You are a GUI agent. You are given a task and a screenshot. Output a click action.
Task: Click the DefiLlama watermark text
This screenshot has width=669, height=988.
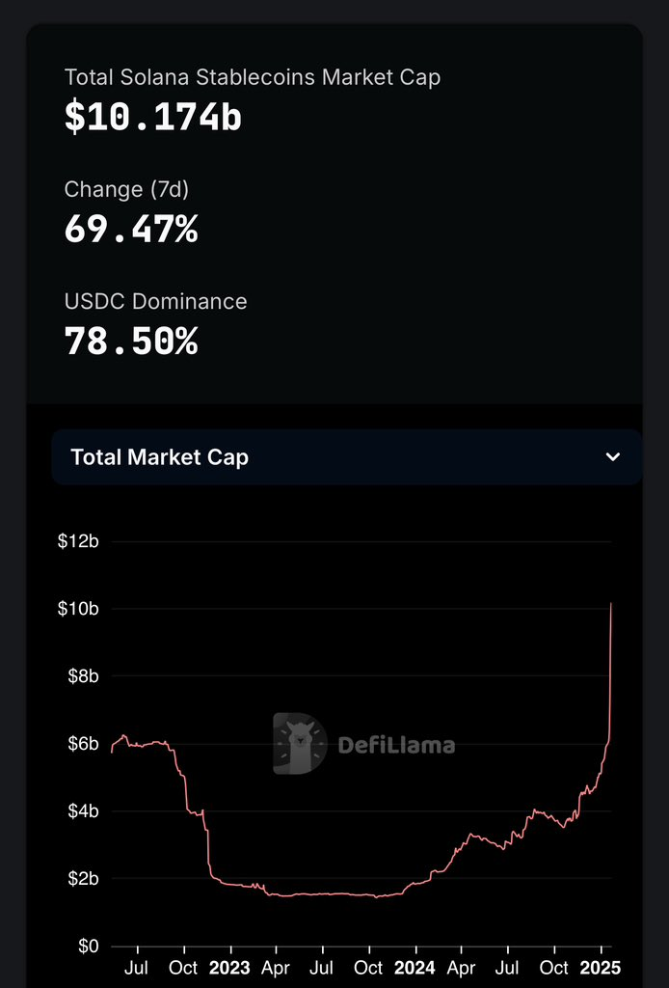[x=396, y=745]
